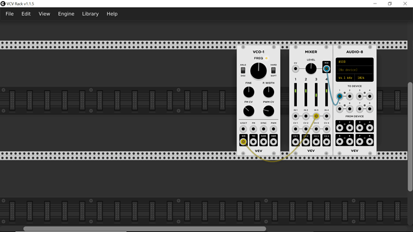Image resolution: width=413 pixels, height=232 pixels.
Task: Click the Mixer CH 4 output jack
Action: coord(326,142)
